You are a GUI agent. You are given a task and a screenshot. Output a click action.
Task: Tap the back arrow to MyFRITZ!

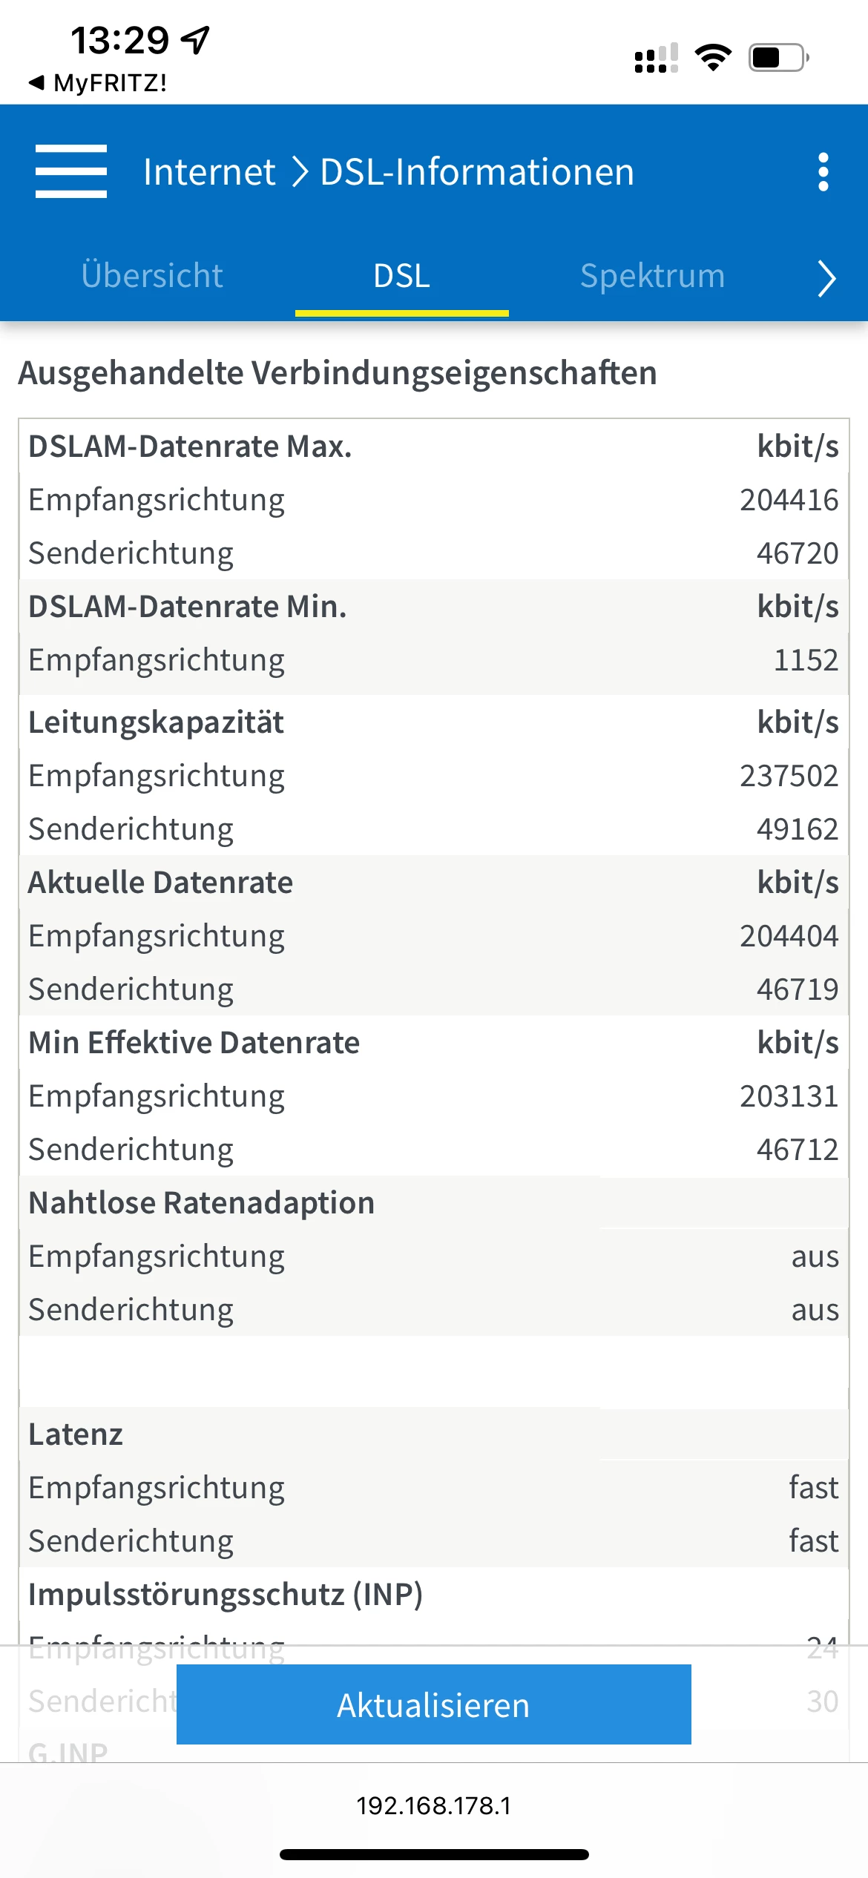(x=36, y=82)
